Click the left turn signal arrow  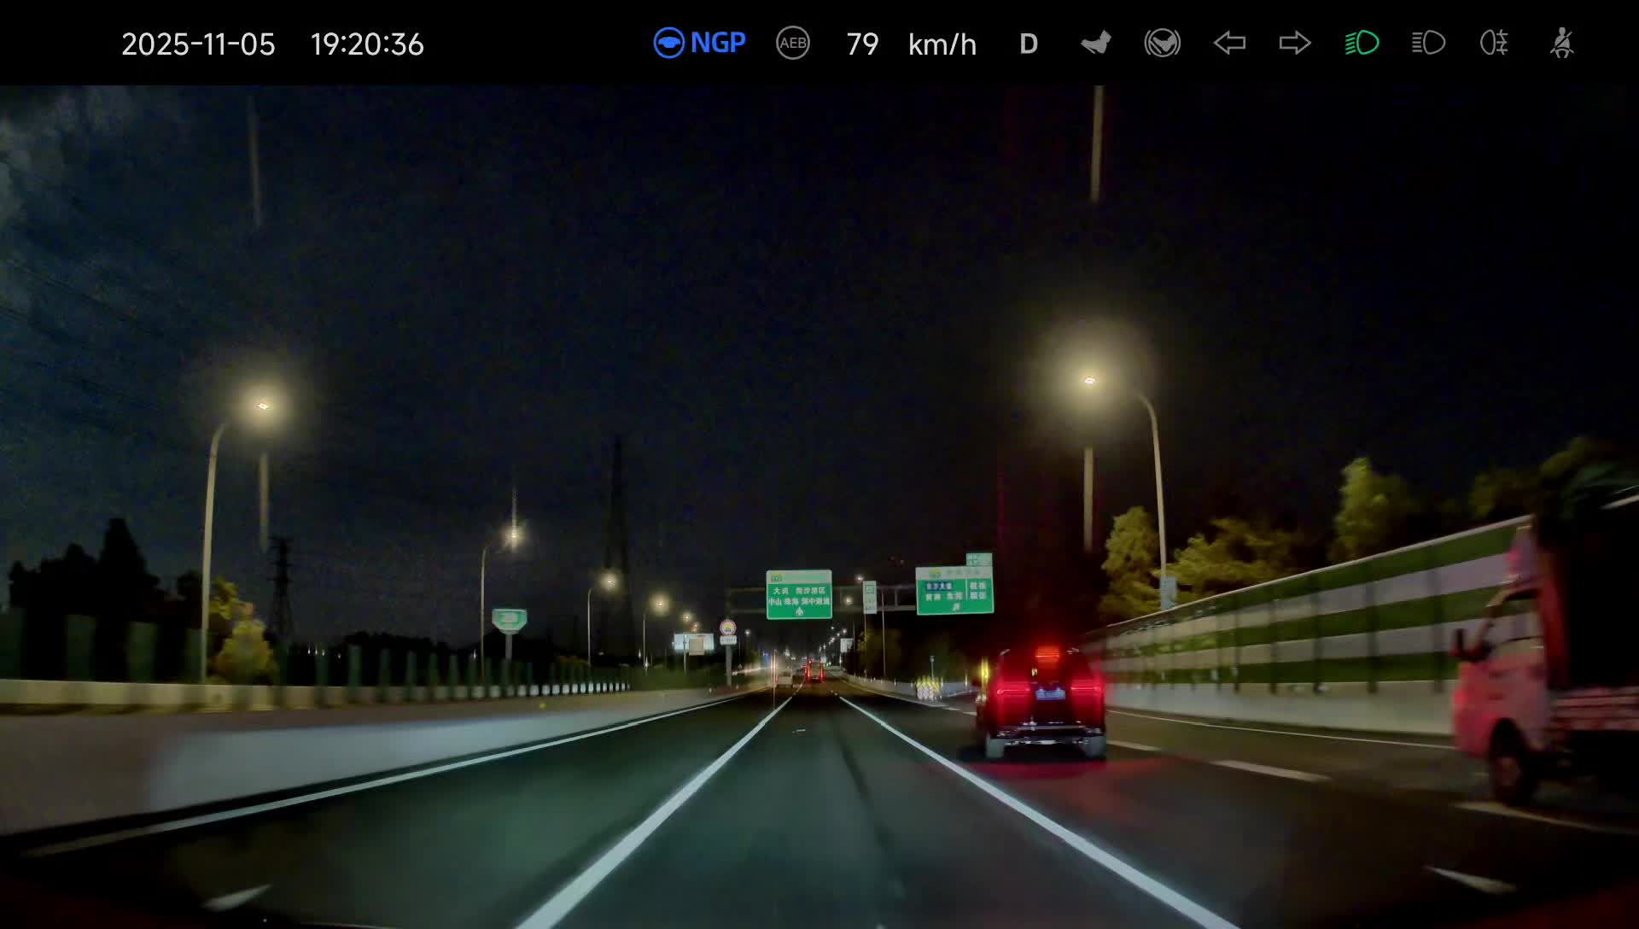pos(1229,43)
